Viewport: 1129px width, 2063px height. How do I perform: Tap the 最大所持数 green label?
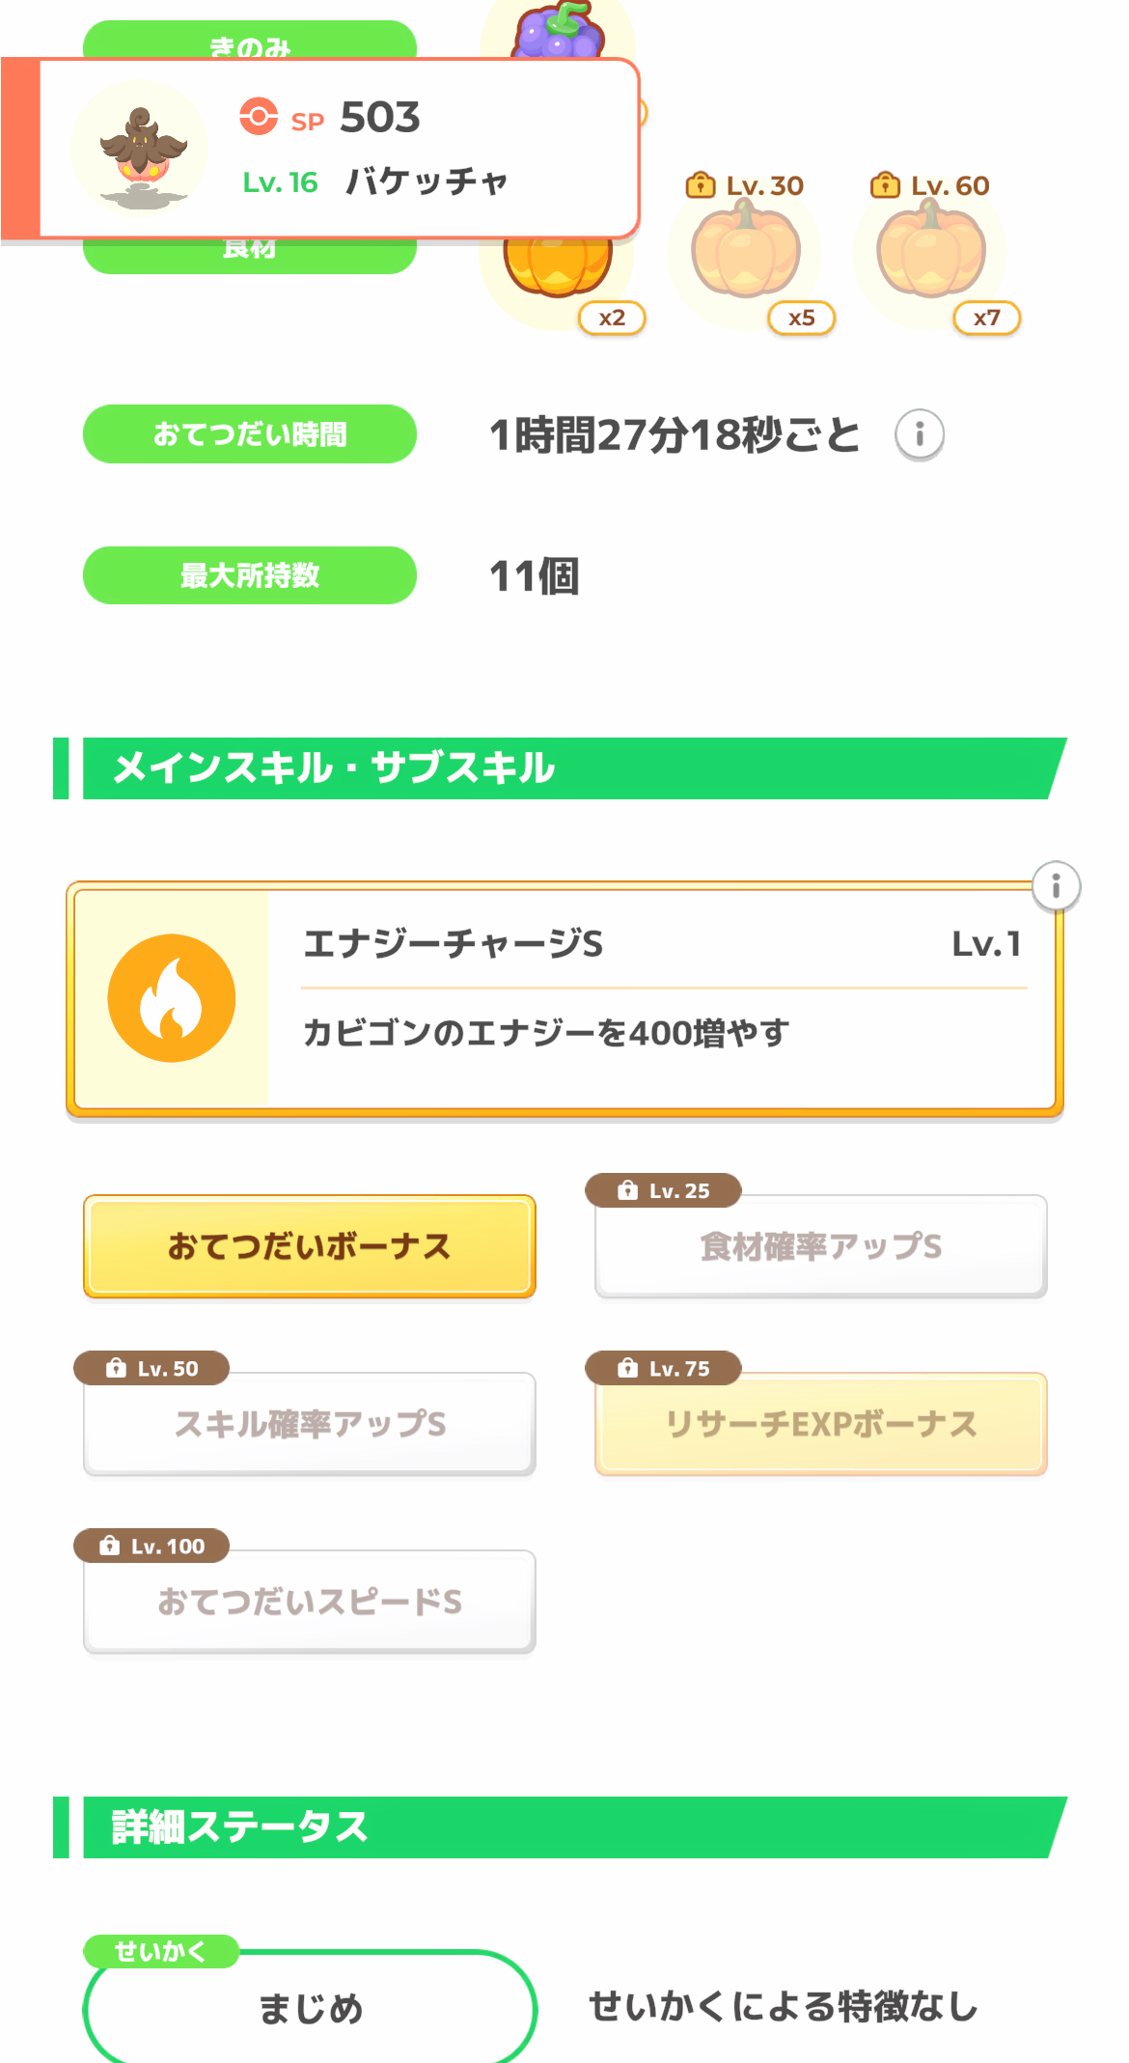(x=250, y=575)
